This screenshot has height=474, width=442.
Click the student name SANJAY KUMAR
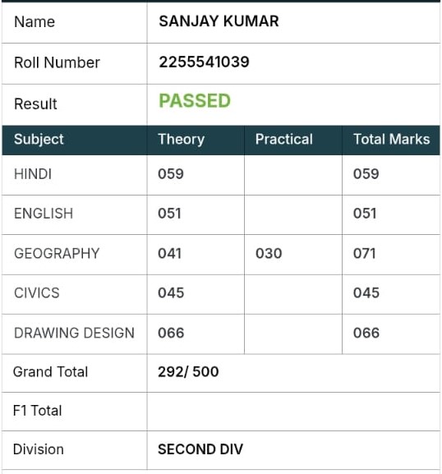tap(219, 21)
